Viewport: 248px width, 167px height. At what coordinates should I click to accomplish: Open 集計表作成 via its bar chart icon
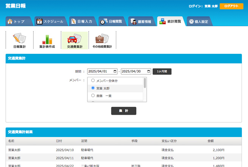point(47,39)
